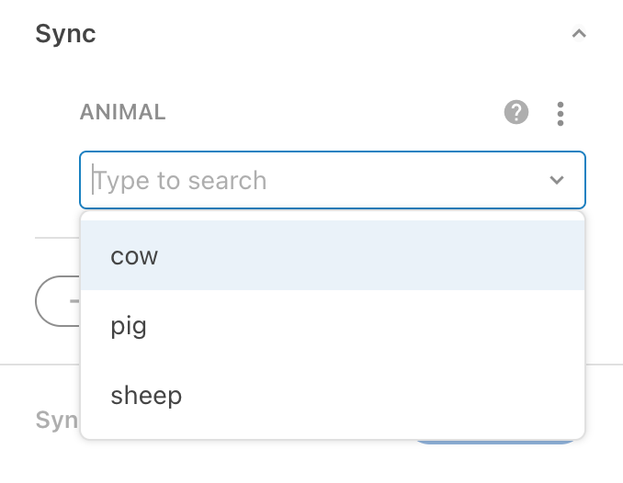This screenshot has width=623, height=483.
Task: Show help for the ANIMAL field
Action: 516,113
